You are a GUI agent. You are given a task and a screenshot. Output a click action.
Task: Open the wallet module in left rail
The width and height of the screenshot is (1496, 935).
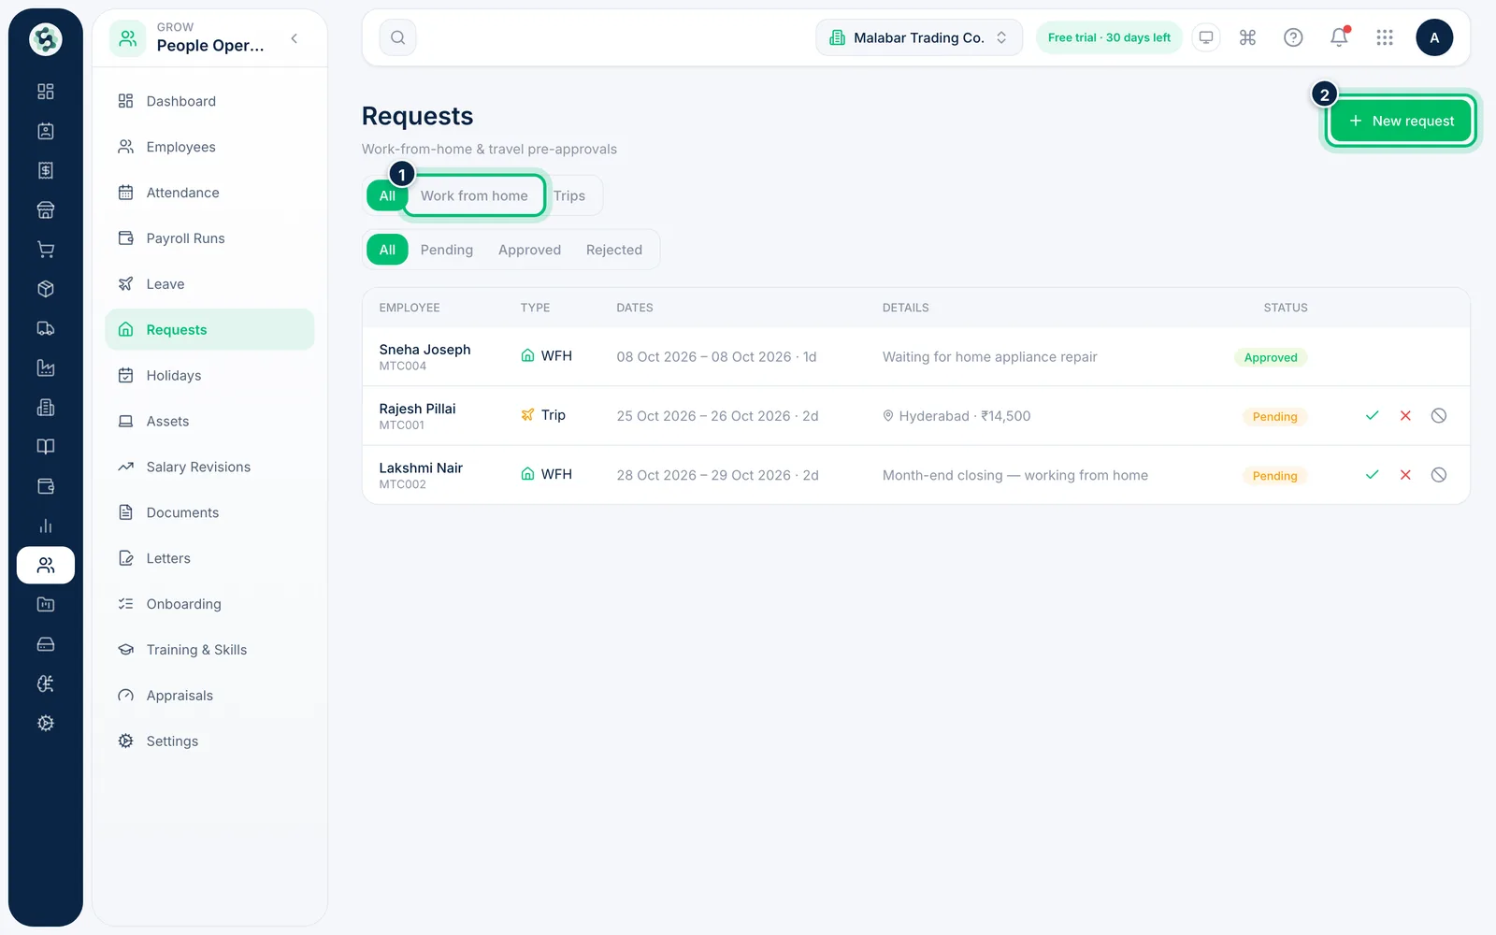pyautogui.click(x=46, y=486)
